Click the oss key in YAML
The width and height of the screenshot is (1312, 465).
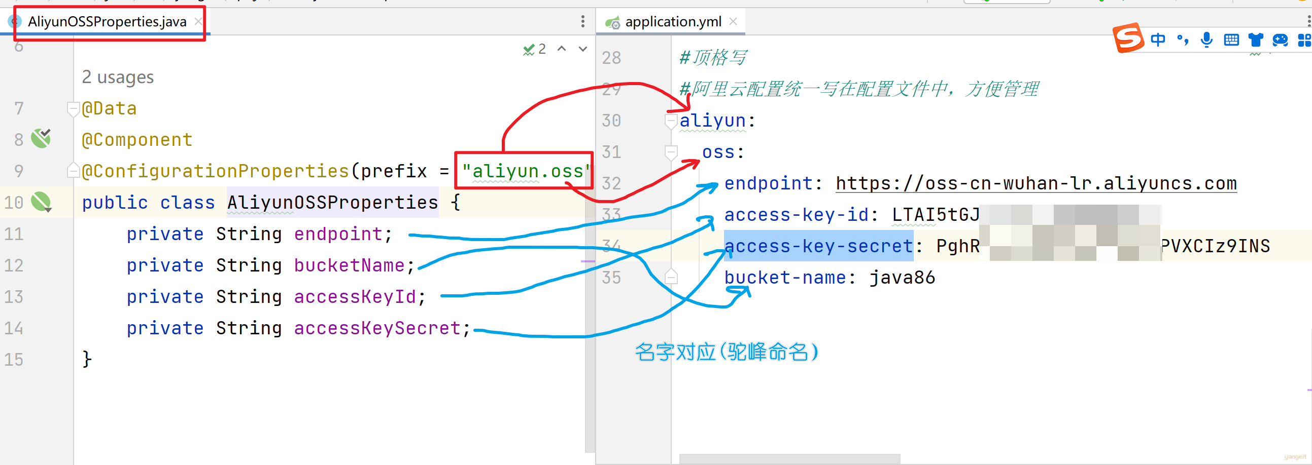718,152
